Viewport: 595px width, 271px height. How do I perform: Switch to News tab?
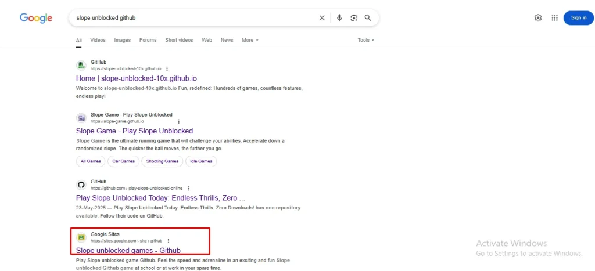[x=227, y=40]
